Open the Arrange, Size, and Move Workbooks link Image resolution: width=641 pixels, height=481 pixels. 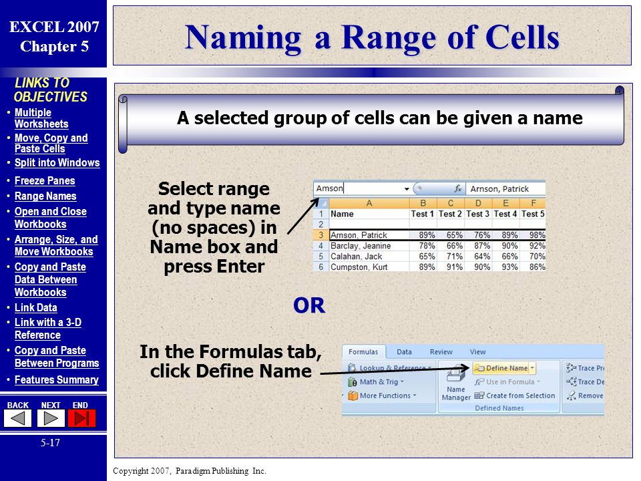pyautogui.click(x=56, y=245)
